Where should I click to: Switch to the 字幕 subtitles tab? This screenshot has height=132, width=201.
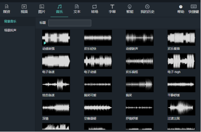[x=112, y=9]
